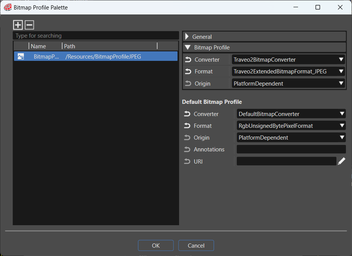Image resolution: width=352 pixels, height=256 pixels.
Task: Focus the Type for searching field
Action: (x=96, y=36)
